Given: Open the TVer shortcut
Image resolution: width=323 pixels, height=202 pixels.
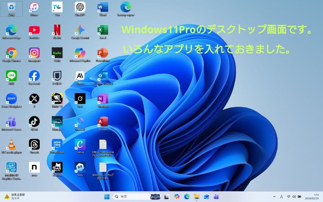Looking at the screenshot, I should [x=57, y=9].
